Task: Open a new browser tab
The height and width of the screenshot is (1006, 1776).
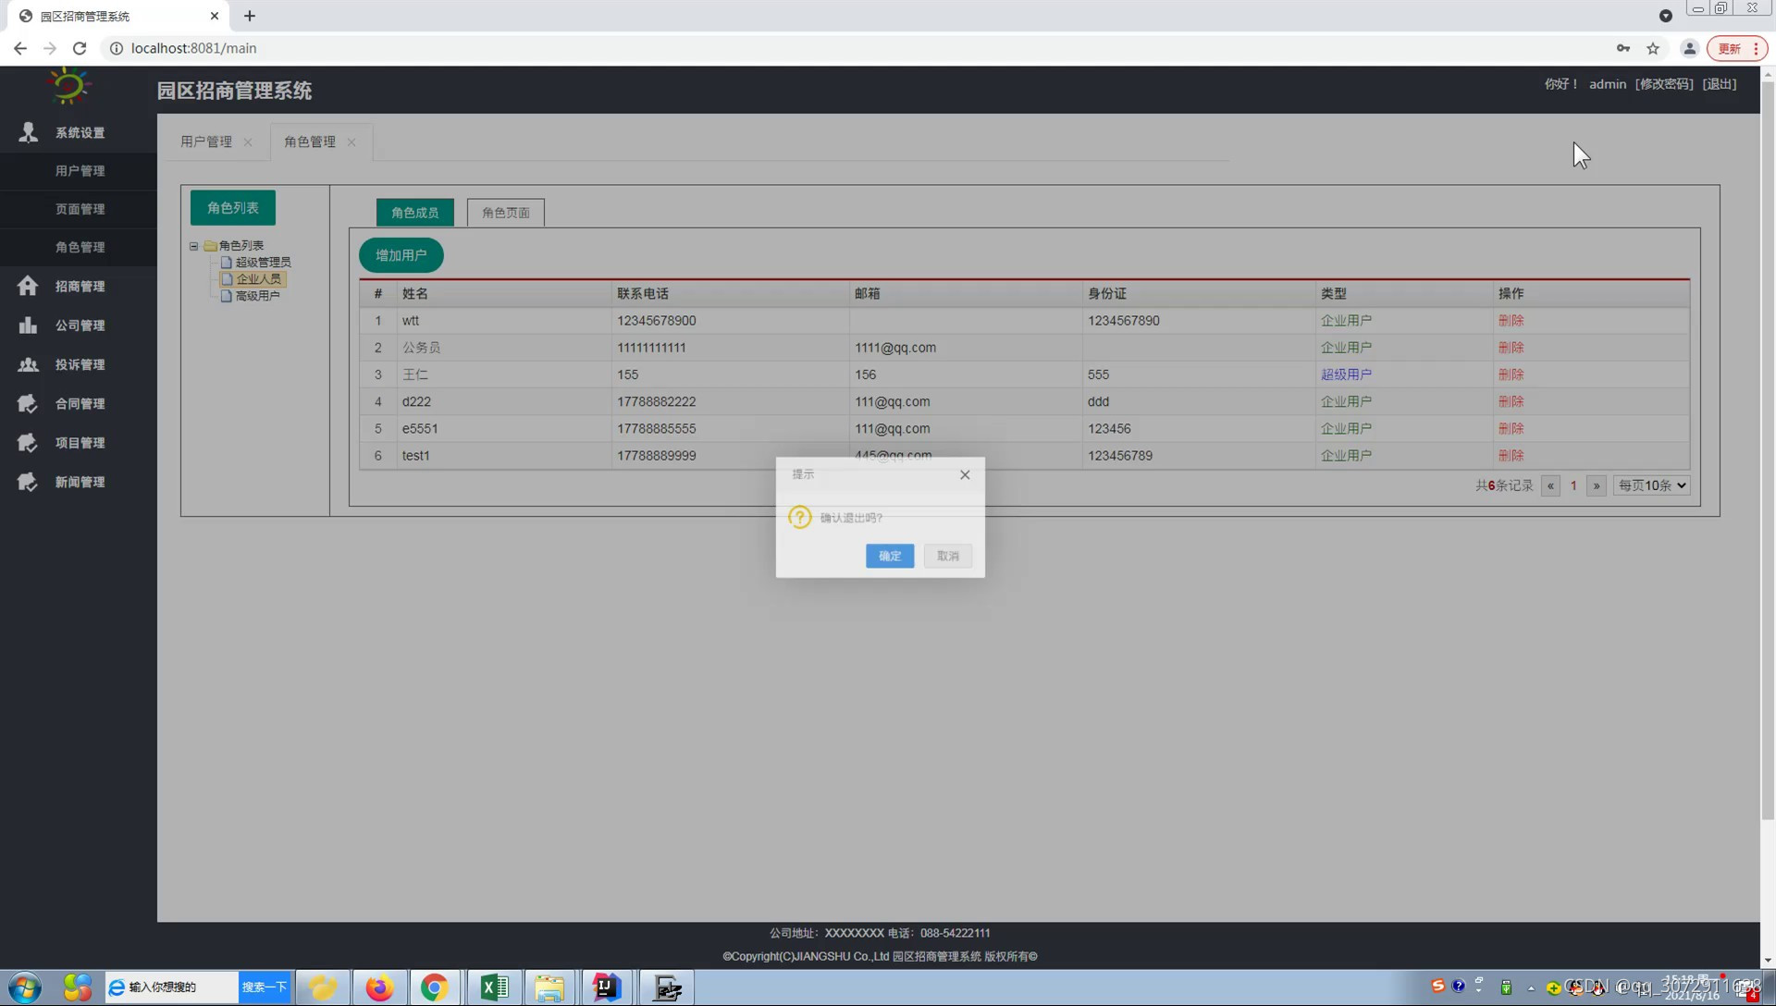Action: 250,16
